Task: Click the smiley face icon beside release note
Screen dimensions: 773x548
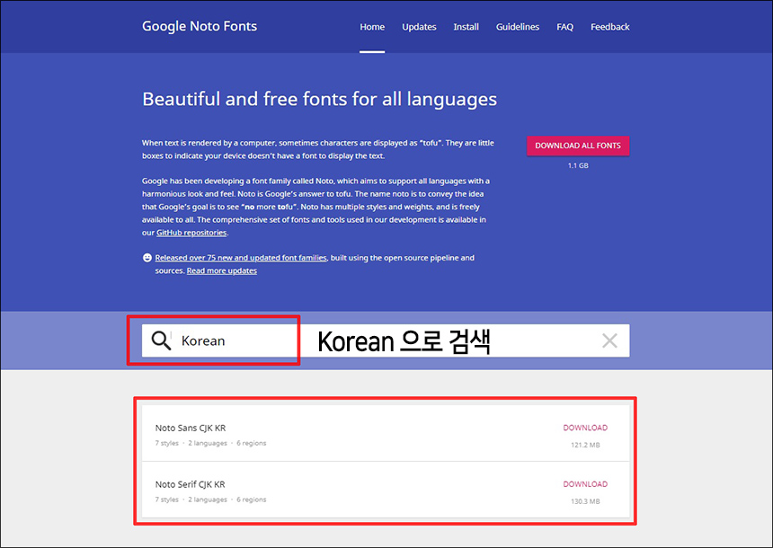Action: (x=147, y=258)
